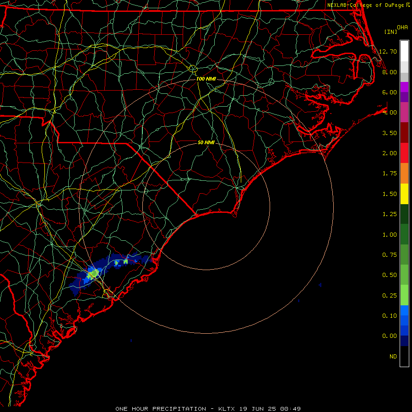Select the 1.25 legend value

pyautogui.click(x=390, y=214)
